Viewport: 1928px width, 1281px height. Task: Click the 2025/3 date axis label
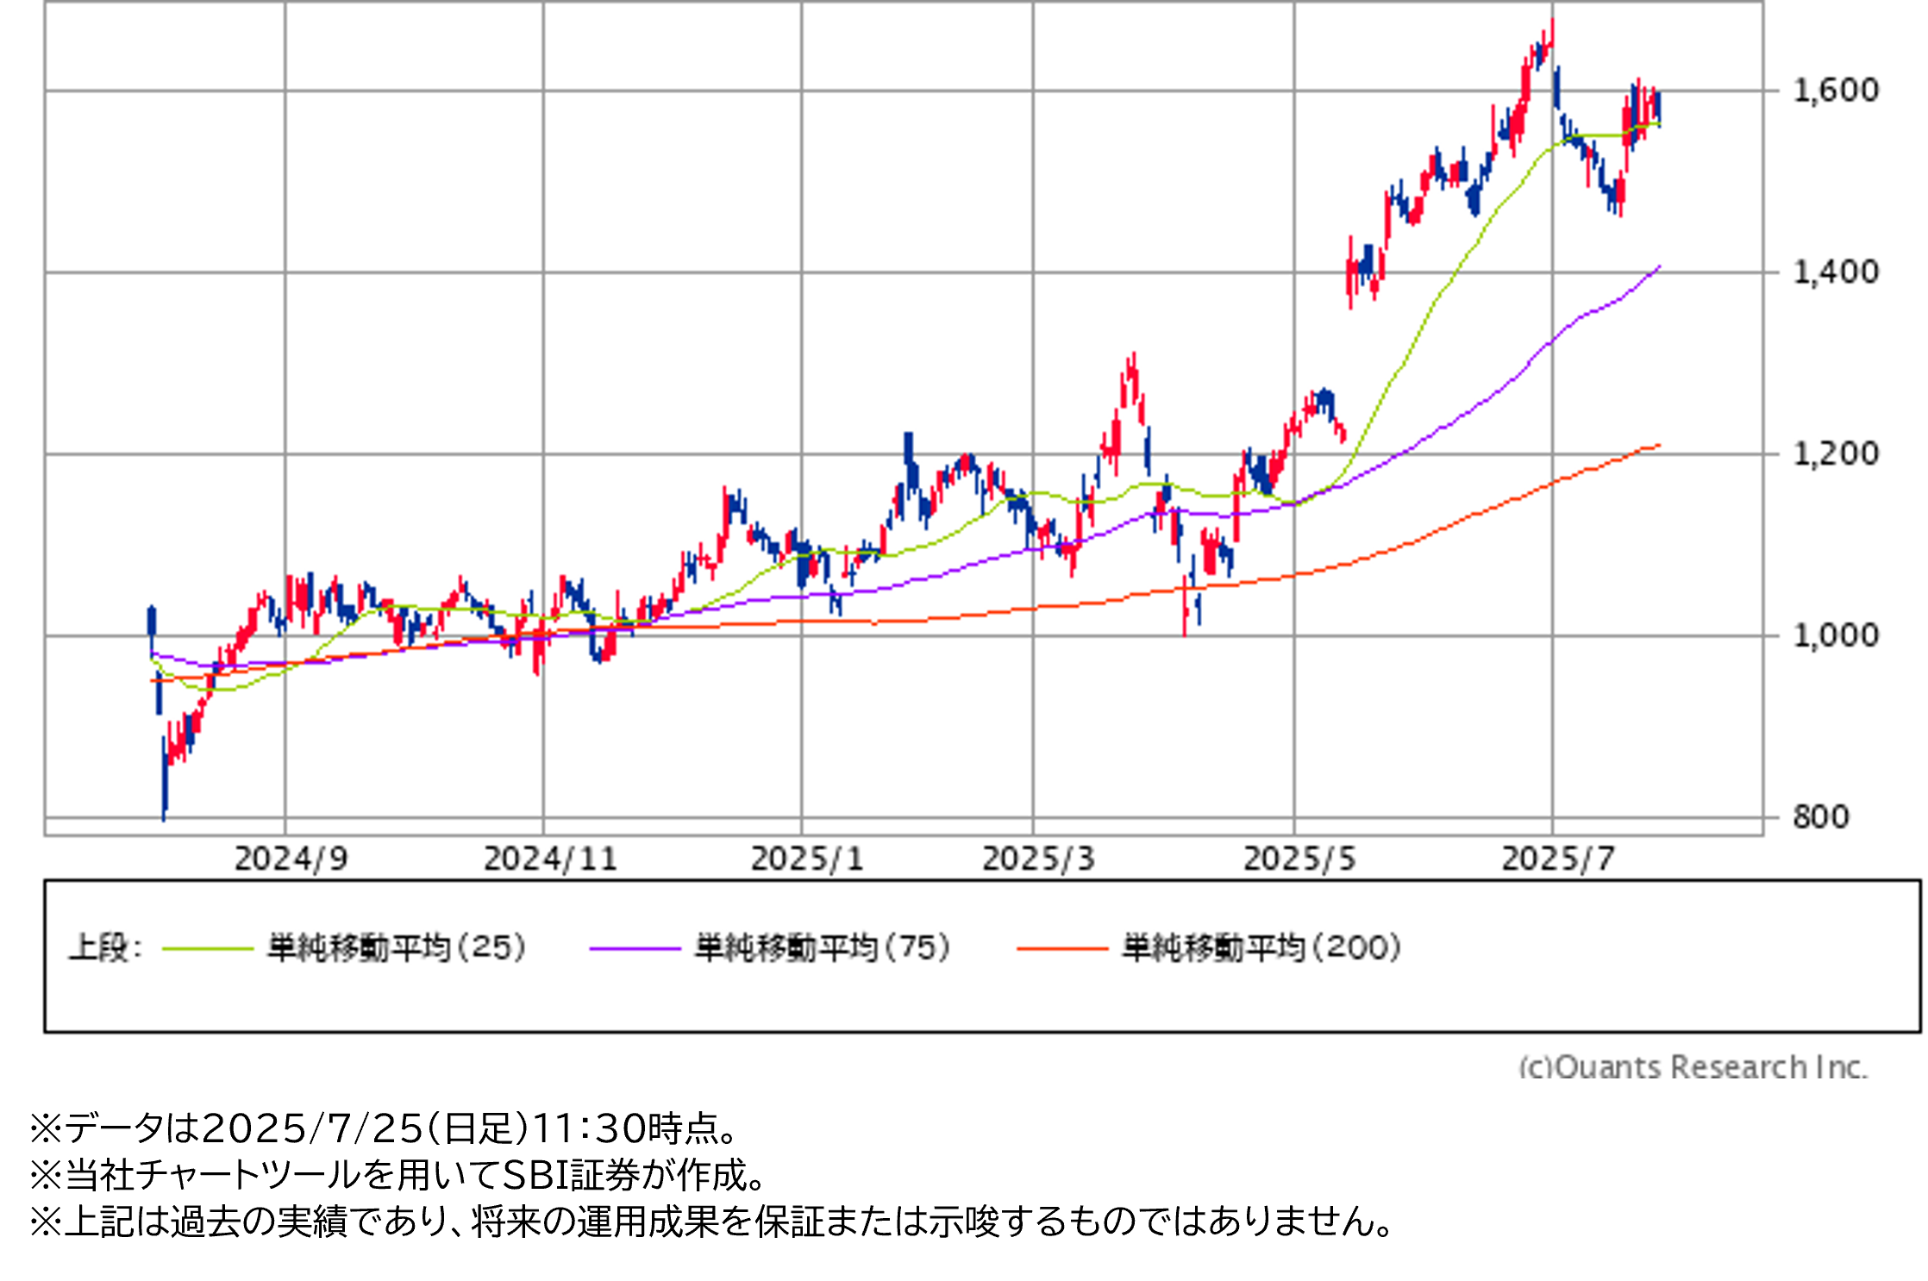click(x=1038, y=859)
